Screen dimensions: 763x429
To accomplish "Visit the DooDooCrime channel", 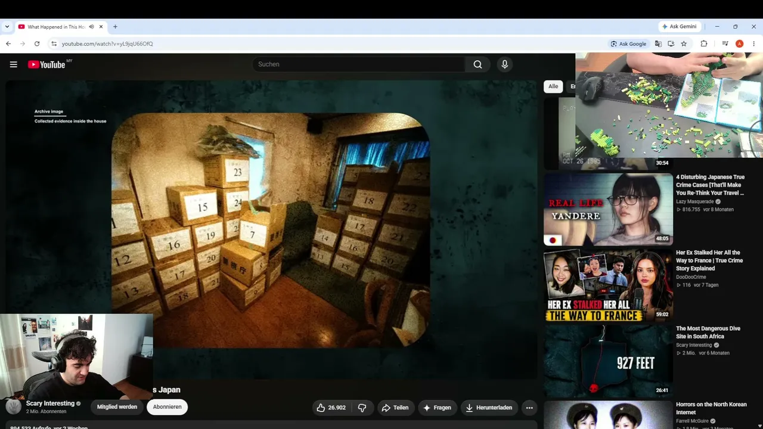I will coord(691,277).
